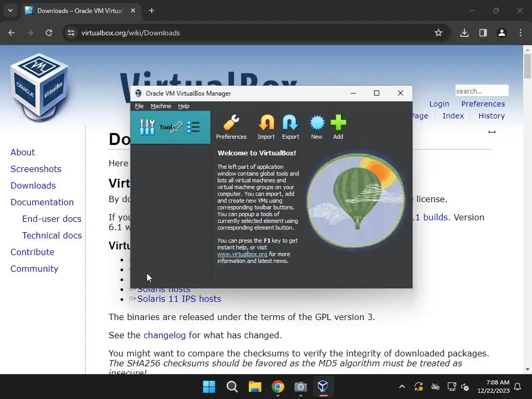Open the Login link on webpage
Image resolution: width=532 pixels, height=399 pixels.
click(439, 104)
